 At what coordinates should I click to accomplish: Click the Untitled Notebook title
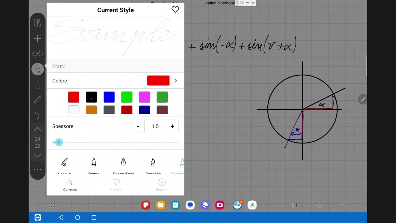[218, 3]
